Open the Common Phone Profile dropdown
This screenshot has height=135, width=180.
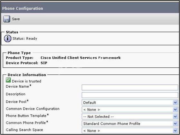130,124
